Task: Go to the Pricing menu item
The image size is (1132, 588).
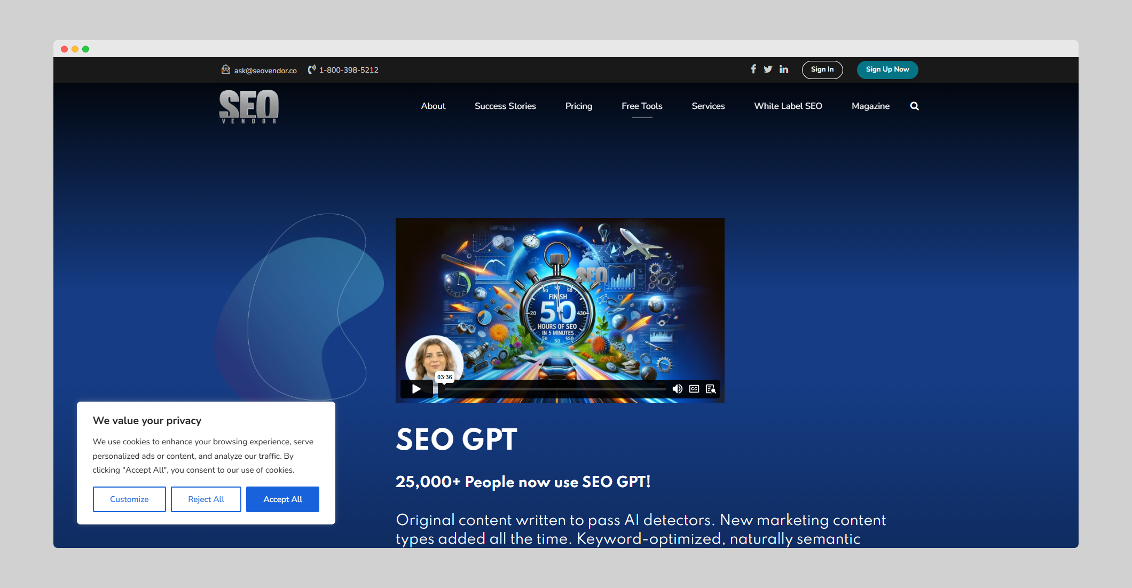Action: point(578,106)
